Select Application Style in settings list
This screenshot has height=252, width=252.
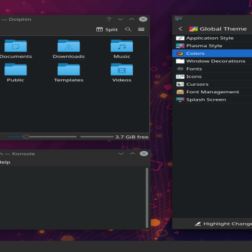[212, 38]
